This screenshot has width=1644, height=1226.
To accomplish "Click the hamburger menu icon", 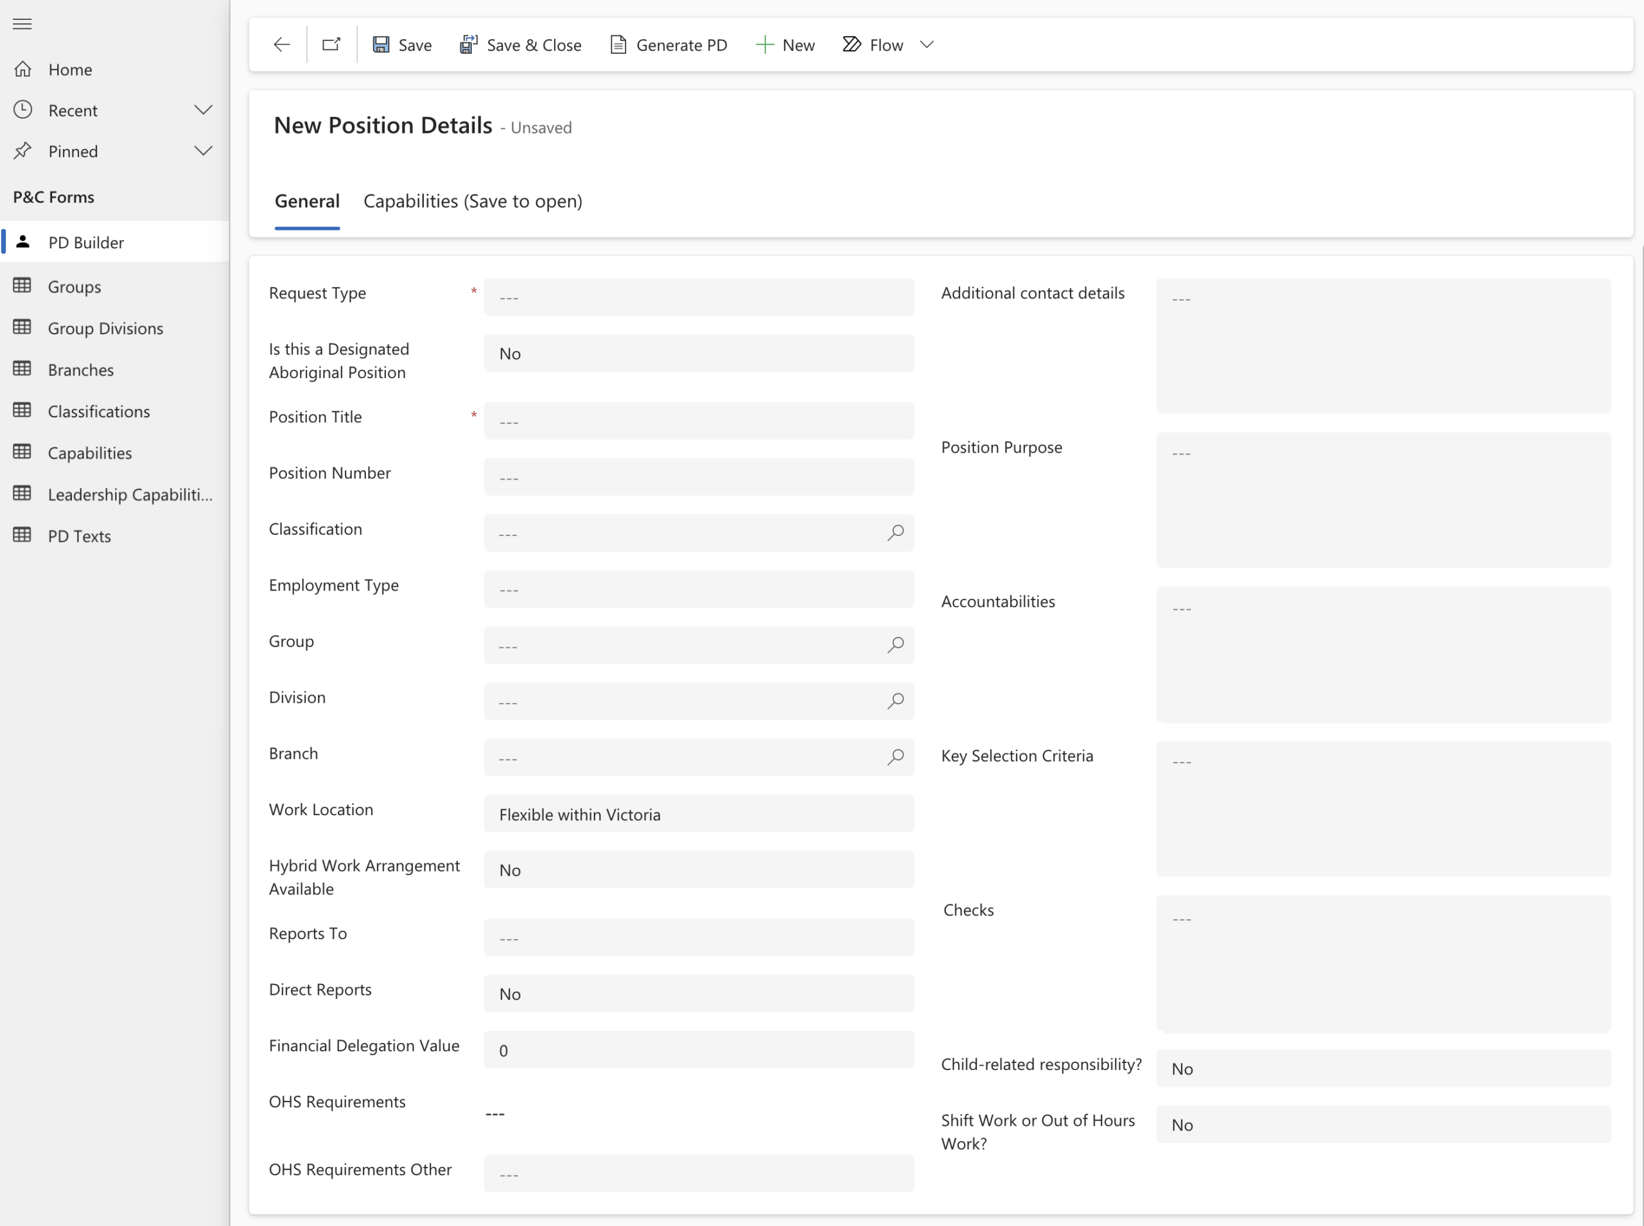I will [22, 24].
